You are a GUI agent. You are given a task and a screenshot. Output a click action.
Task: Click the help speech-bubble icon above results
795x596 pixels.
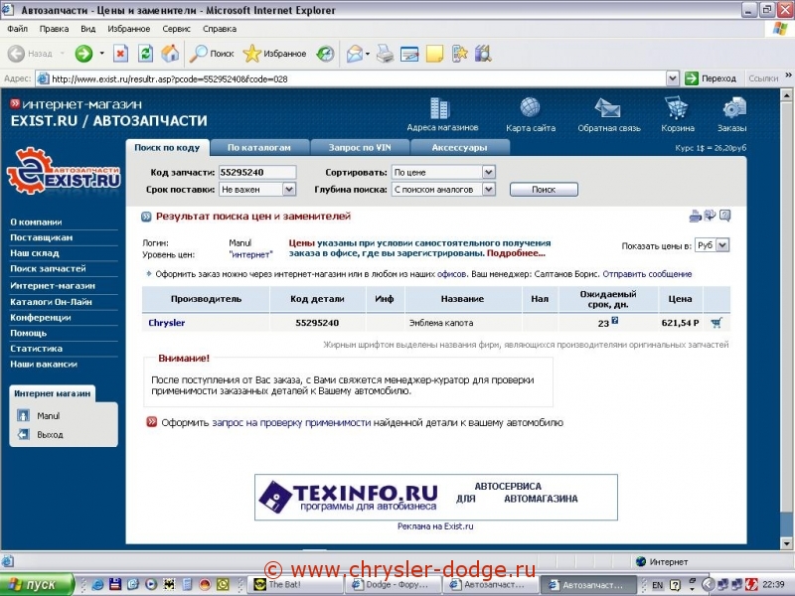(x=725, y=216)
